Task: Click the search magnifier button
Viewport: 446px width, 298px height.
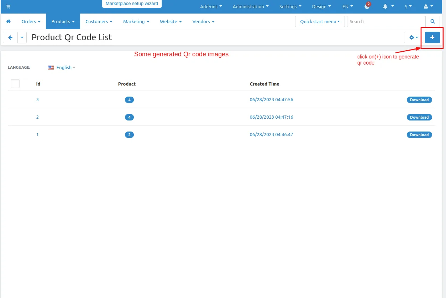Action: pyautogui.click(x=432, y=21)
